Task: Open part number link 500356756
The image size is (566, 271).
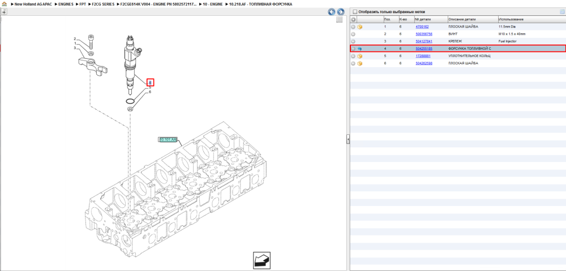Action: [x=424, y=34]
